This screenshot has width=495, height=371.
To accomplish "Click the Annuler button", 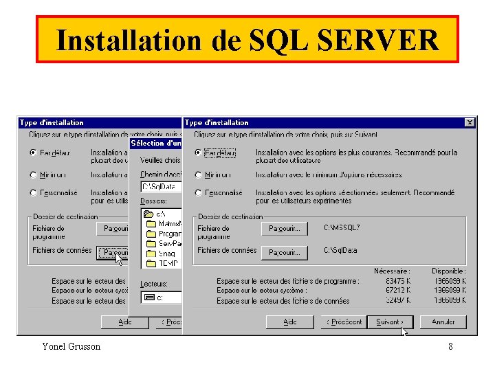I will click(x=443, y=322).
